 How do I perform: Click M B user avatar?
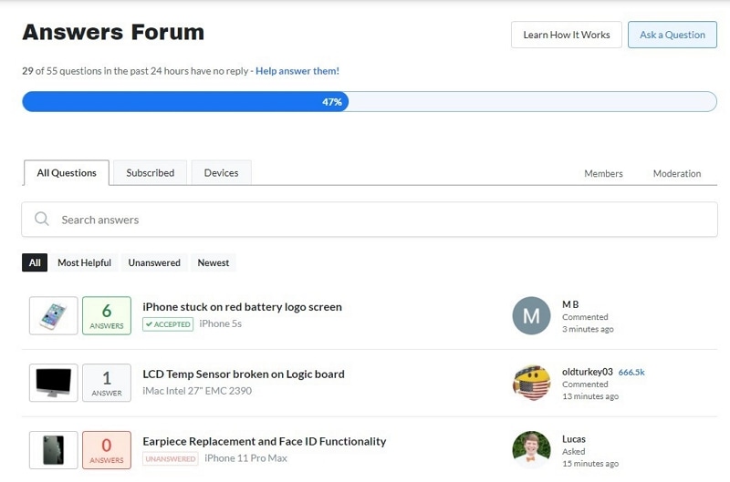[x=531, y=315]
